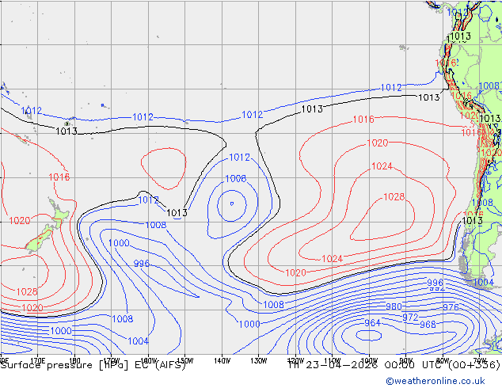
Task: Click the 140W longitude label
Action: coord(222,360)
